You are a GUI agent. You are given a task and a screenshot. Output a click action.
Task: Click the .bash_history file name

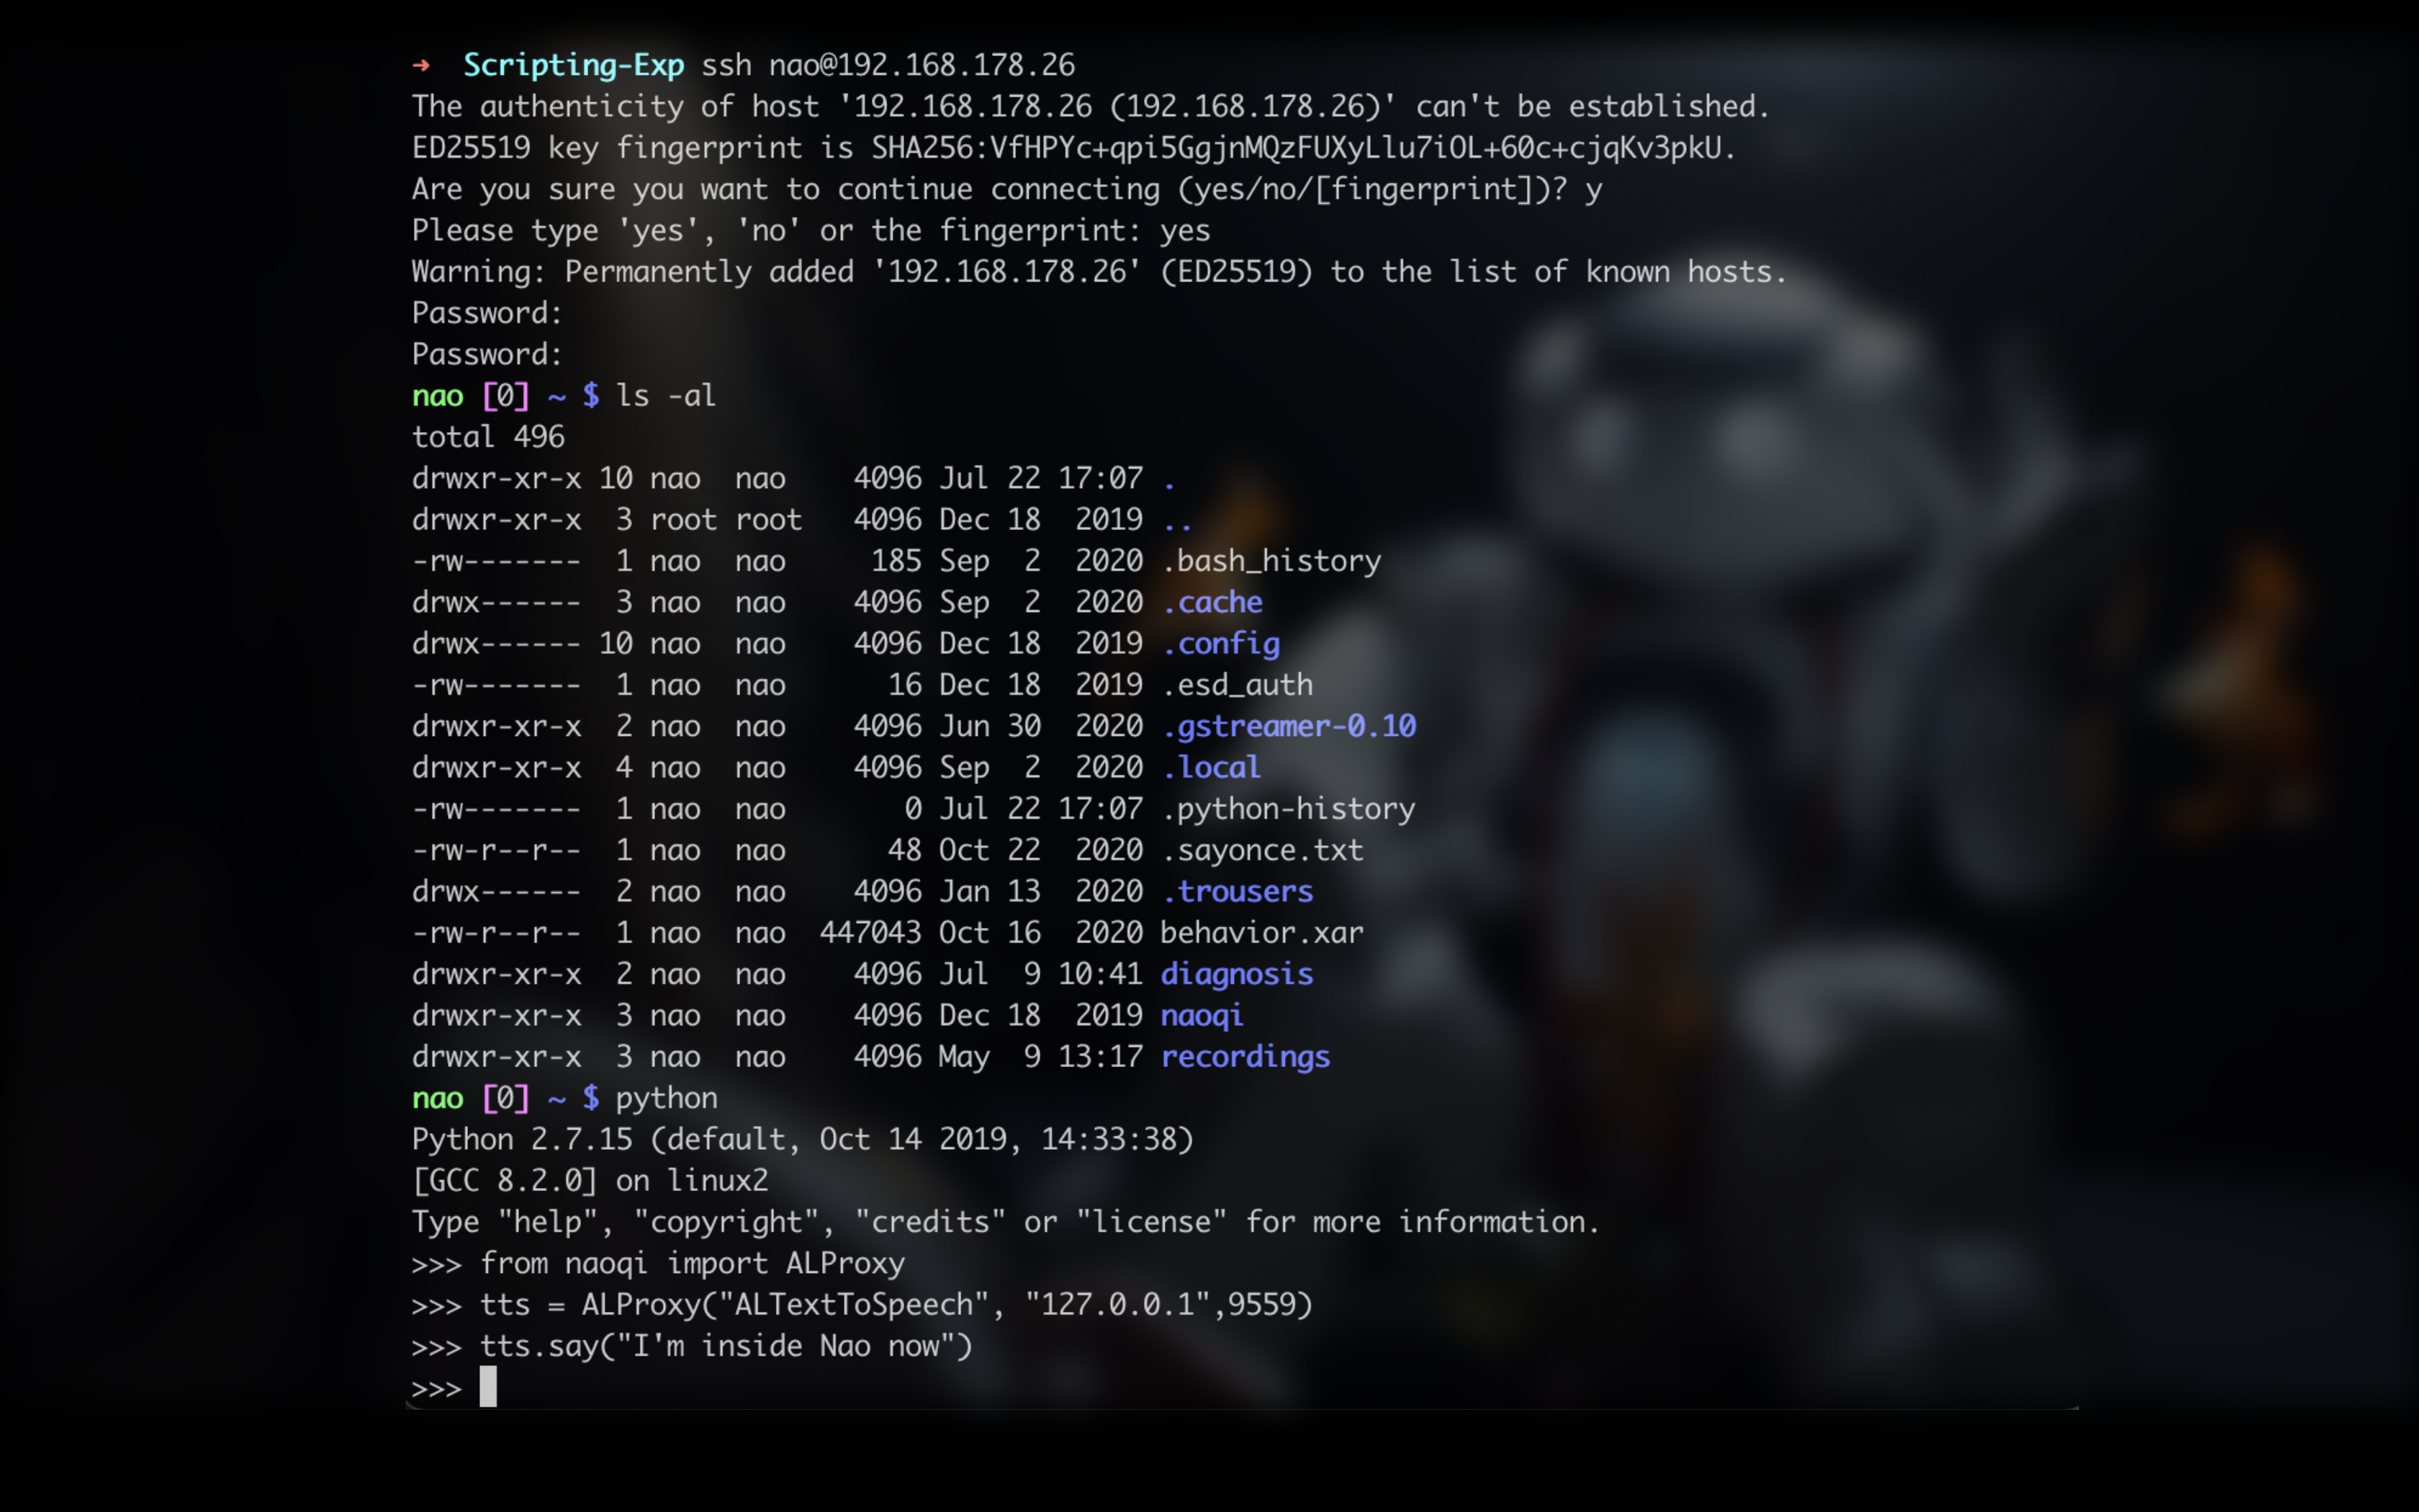(1271, 561)
